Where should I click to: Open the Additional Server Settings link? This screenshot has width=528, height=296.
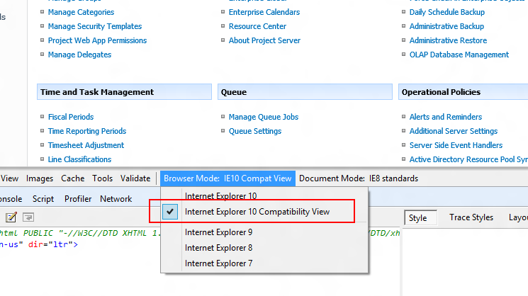click(x=454, y=131)
